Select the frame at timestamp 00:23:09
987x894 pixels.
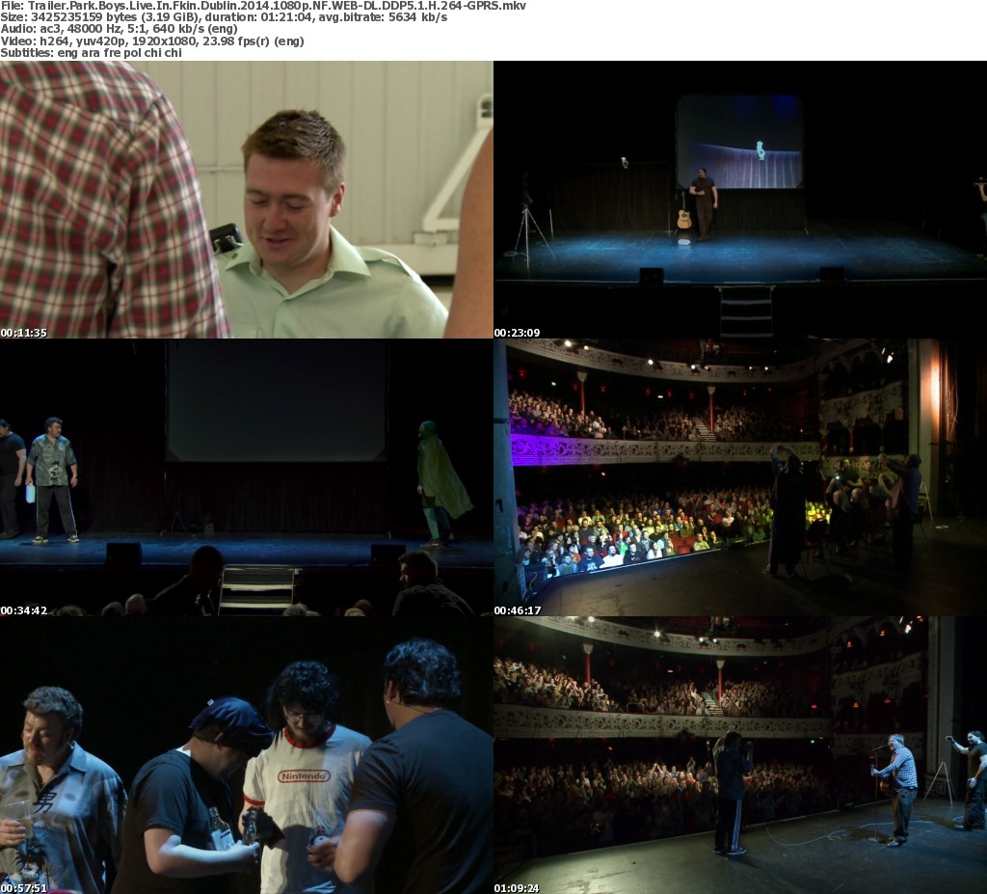(x=739, y=199)
